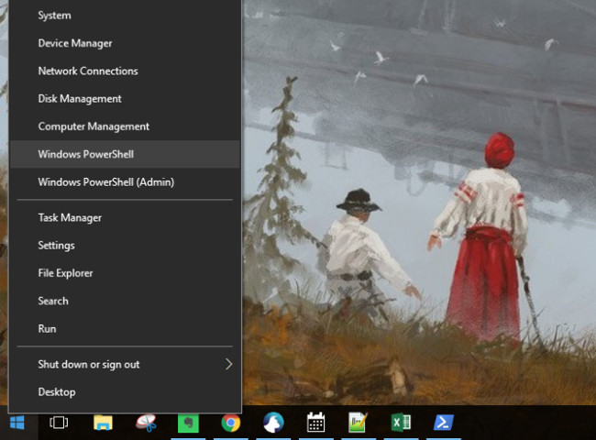This screenshot has height=440, width=596.
Task: Select Windows PowerShell entry
Action: coord(125,154)
